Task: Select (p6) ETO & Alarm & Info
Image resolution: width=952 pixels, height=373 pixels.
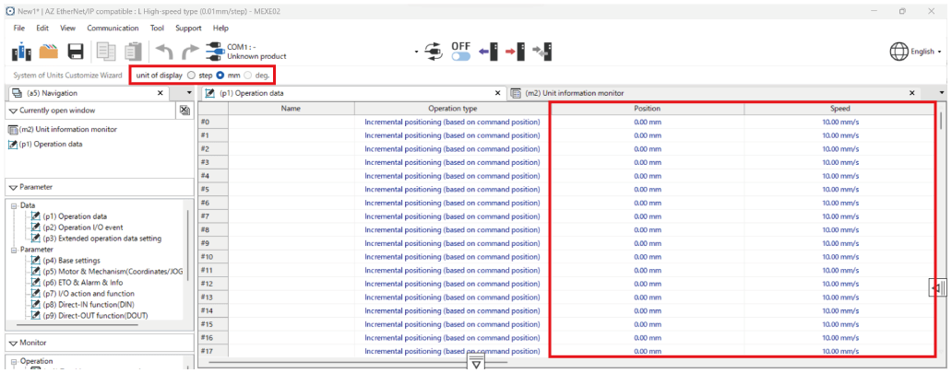Action: pyautogui.click(x=83, y=282)
